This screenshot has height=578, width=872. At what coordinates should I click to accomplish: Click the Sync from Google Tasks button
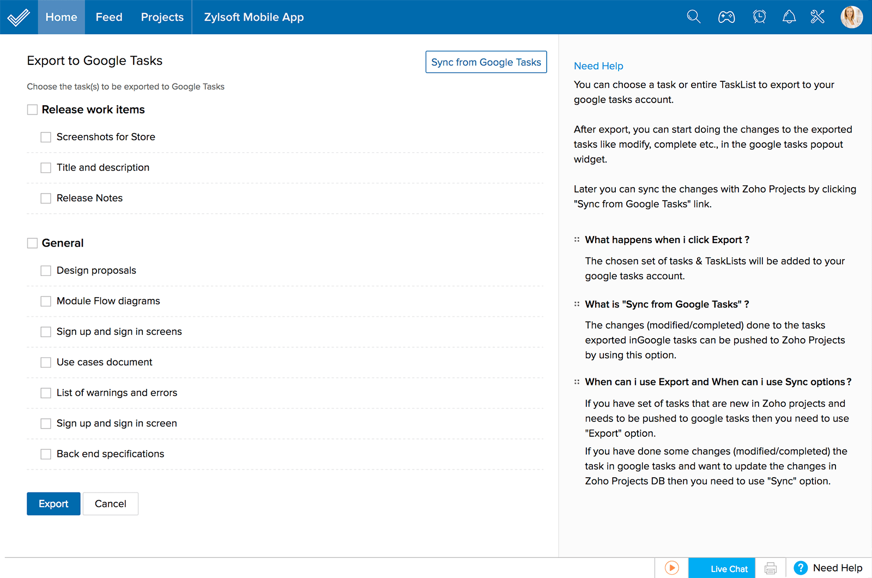click(486, 62)
